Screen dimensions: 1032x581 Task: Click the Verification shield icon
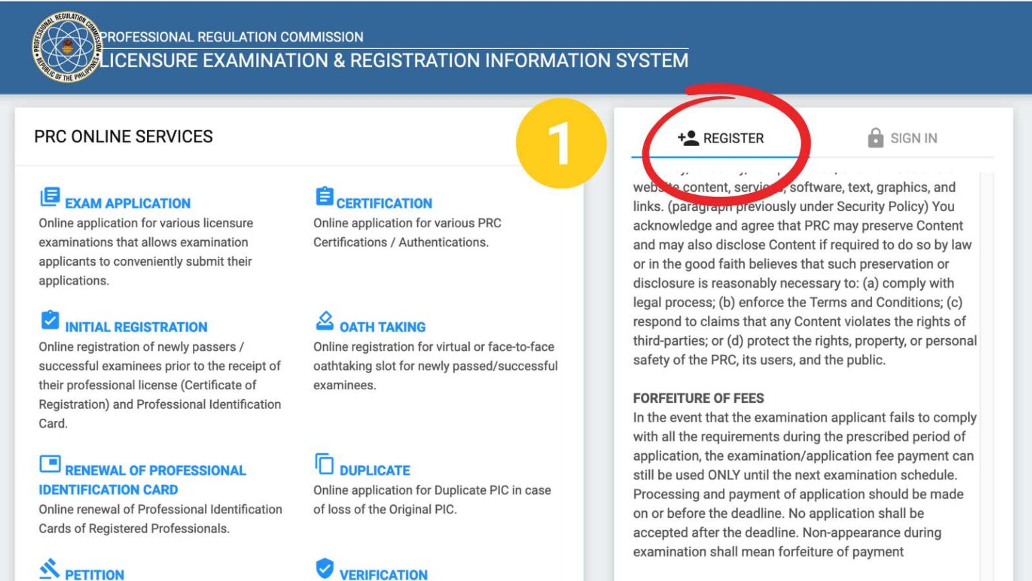click(x=325, y=568)
